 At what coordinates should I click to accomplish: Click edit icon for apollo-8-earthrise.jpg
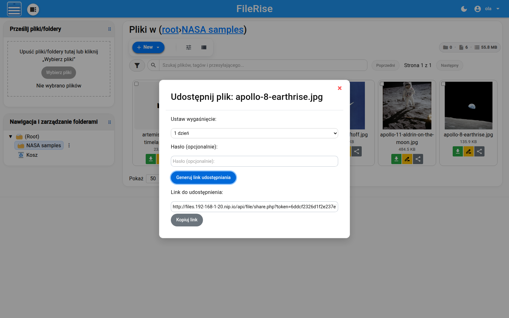pyautogui.click(x=469, y=151)
